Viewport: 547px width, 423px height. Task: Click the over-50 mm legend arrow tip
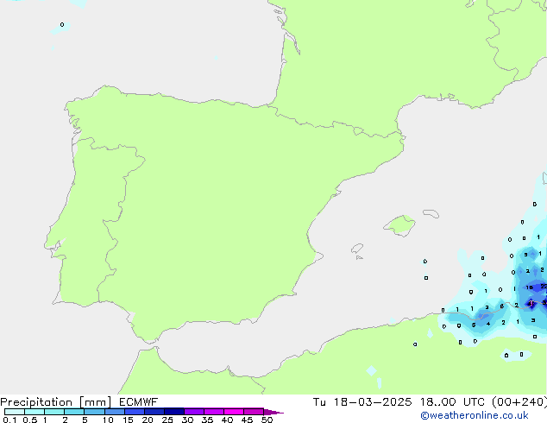273,412
